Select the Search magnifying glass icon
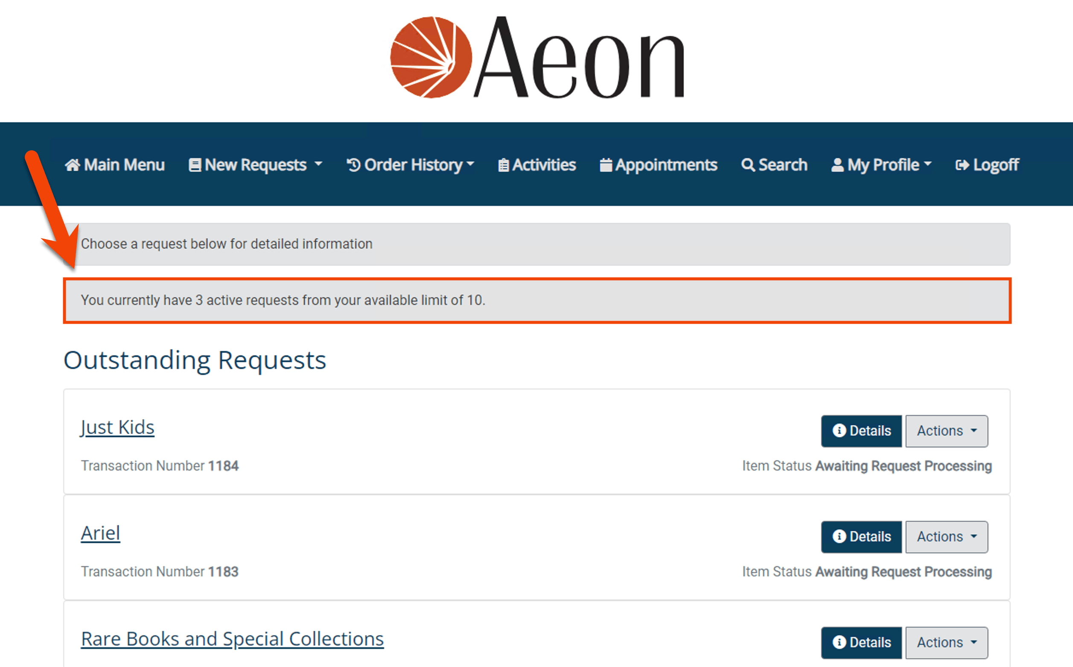The width and height of the screenshot is (1073, 667). point(748,164)
